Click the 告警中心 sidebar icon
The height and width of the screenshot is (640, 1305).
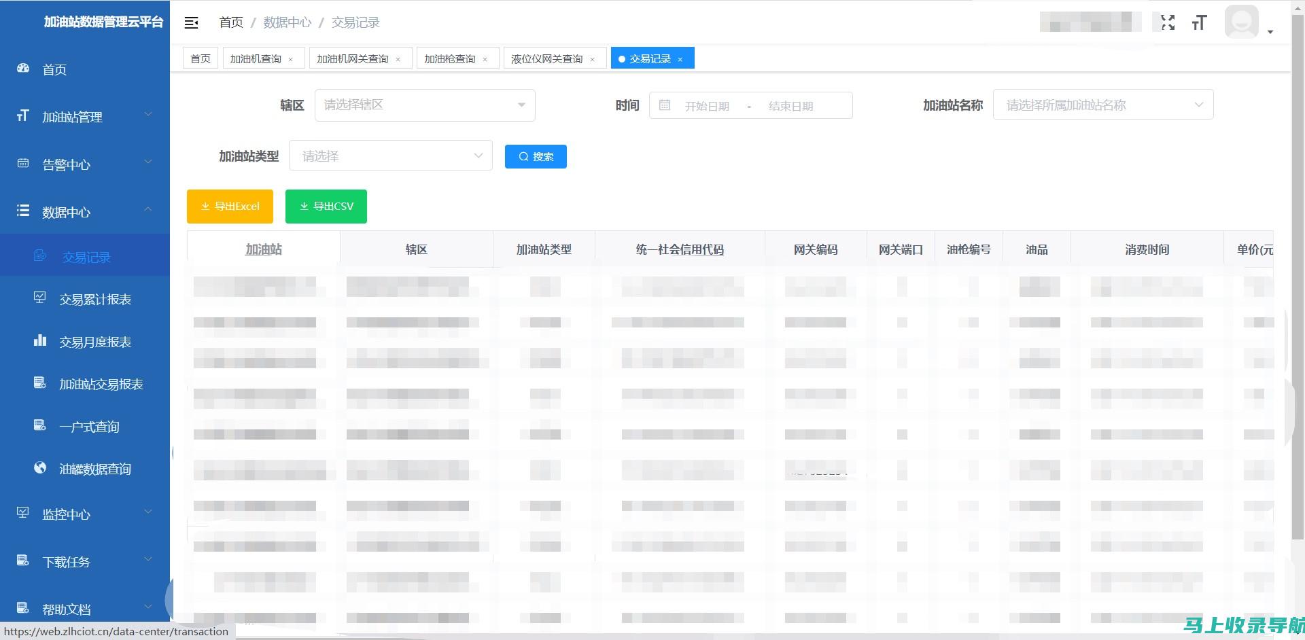(23, 164)
